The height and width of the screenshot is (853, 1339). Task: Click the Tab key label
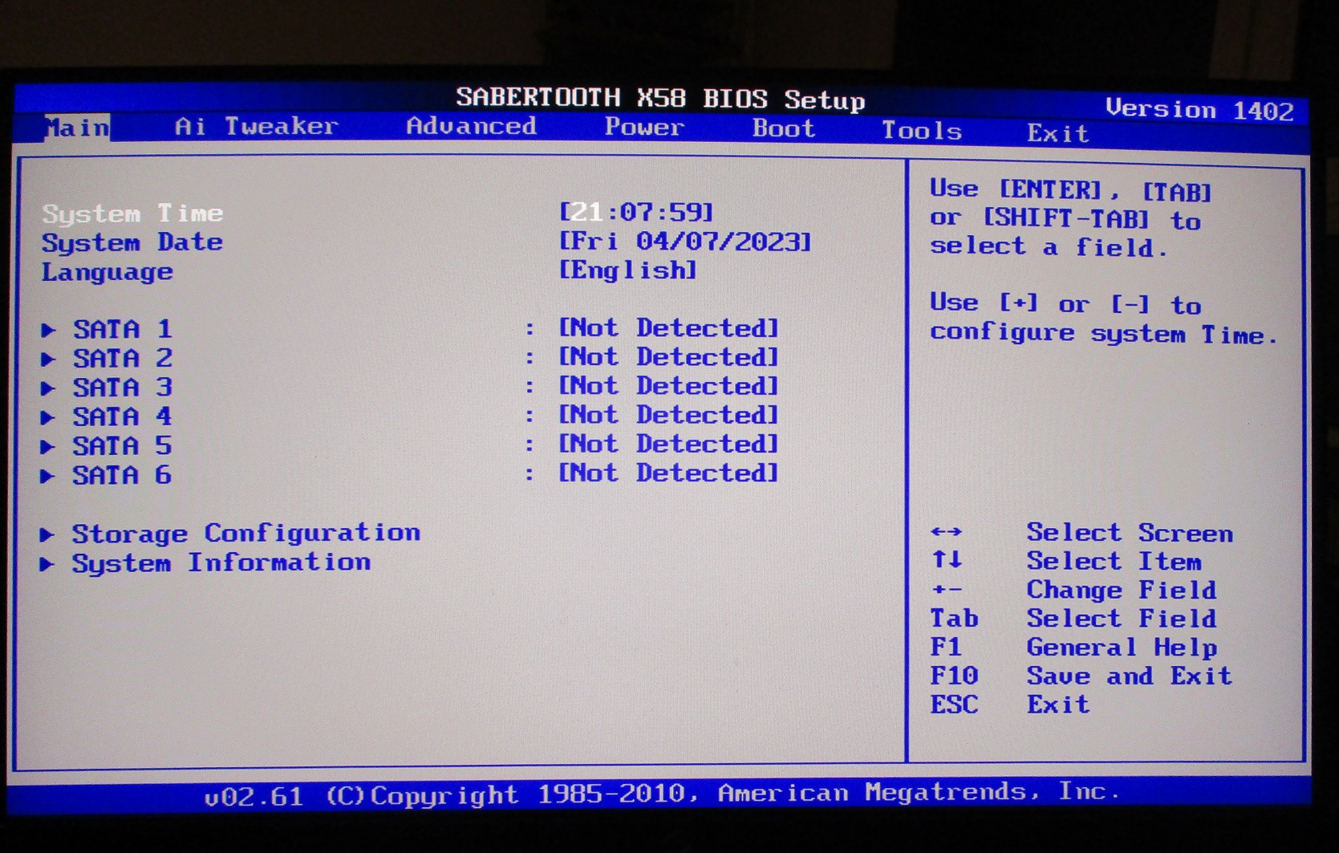(954, 619)
